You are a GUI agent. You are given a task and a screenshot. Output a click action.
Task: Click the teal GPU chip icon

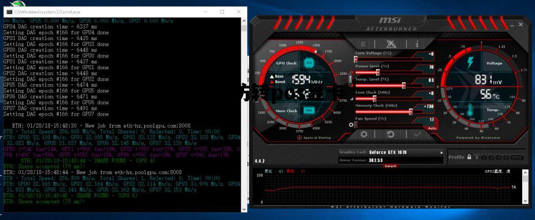point(309,63)
